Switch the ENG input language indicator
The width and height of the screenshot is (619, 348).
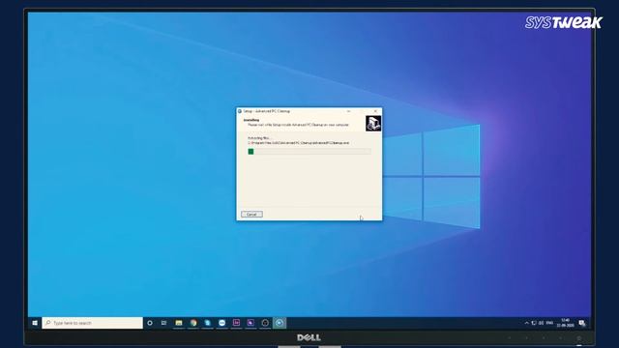[549, 323]
